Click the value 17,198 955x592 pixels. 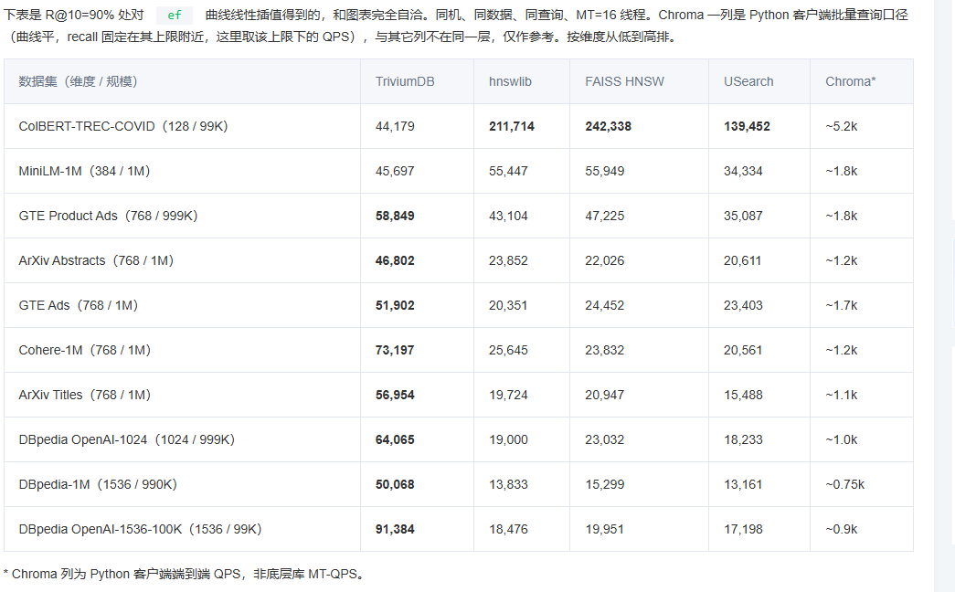click(x=743, y=529)
